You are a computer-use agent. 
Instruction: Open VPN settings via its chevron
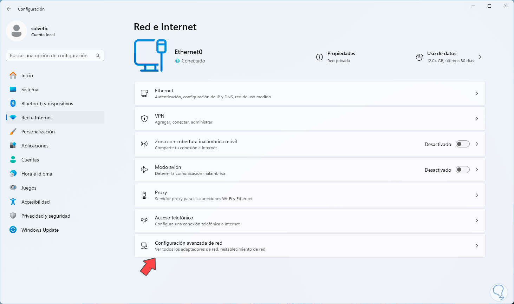pyautogui.click(x=477, y=118)
